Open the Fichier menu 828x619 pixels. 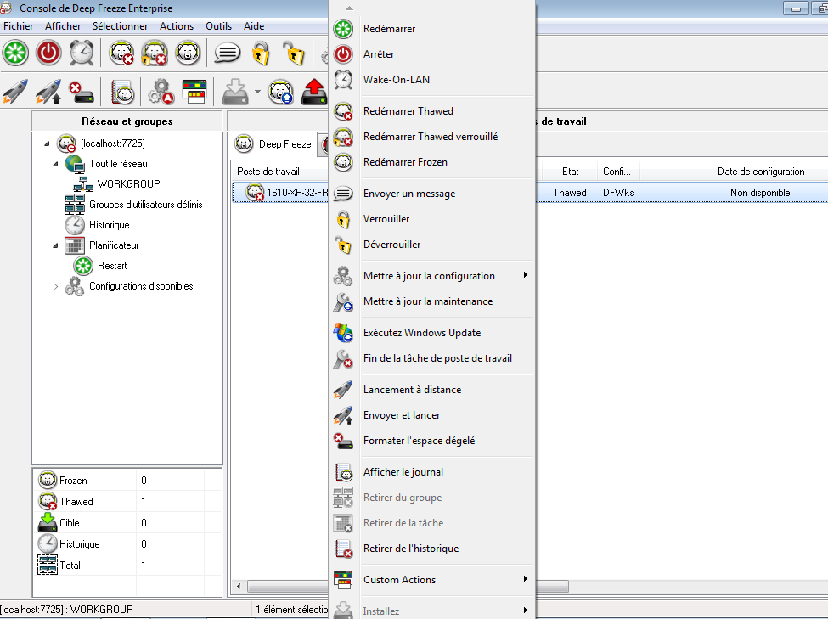click(18, 25)
